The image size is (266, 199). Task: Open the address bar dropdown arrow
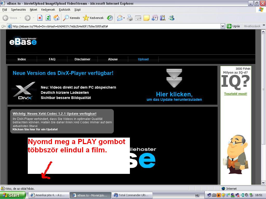223,26
